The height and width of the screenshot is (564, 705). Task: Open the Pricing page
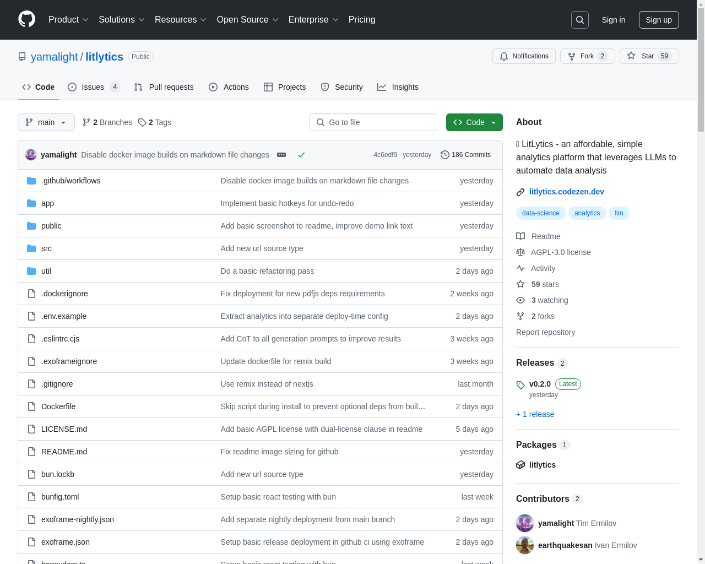coord(362,20)
